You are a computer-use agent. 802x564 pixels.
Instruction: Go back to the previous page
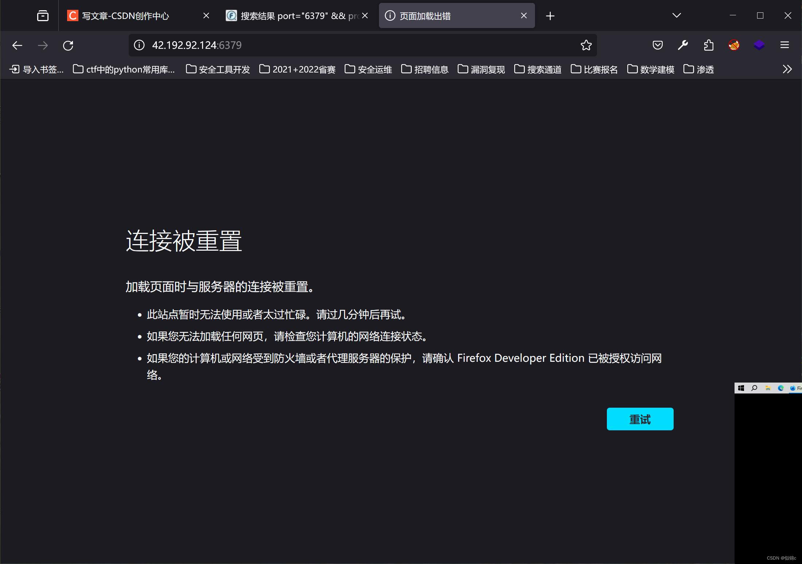[x=17, y=46]
